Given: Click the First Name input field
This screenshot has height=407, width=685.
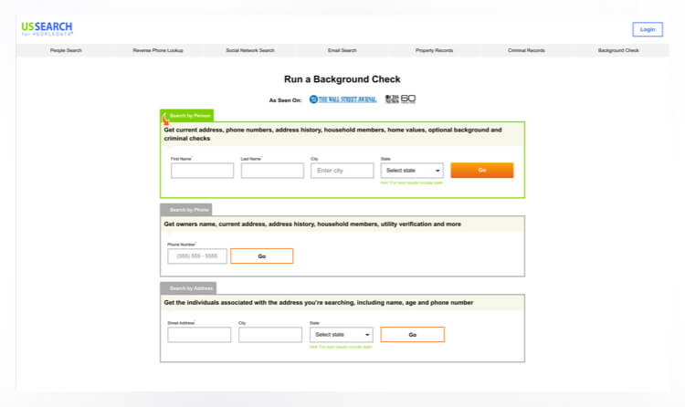Looking at the screenshot, I should 202,171.
